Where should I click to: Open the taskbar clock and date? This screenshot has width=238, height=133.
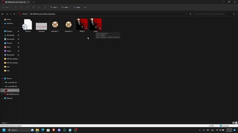[229, 130]
